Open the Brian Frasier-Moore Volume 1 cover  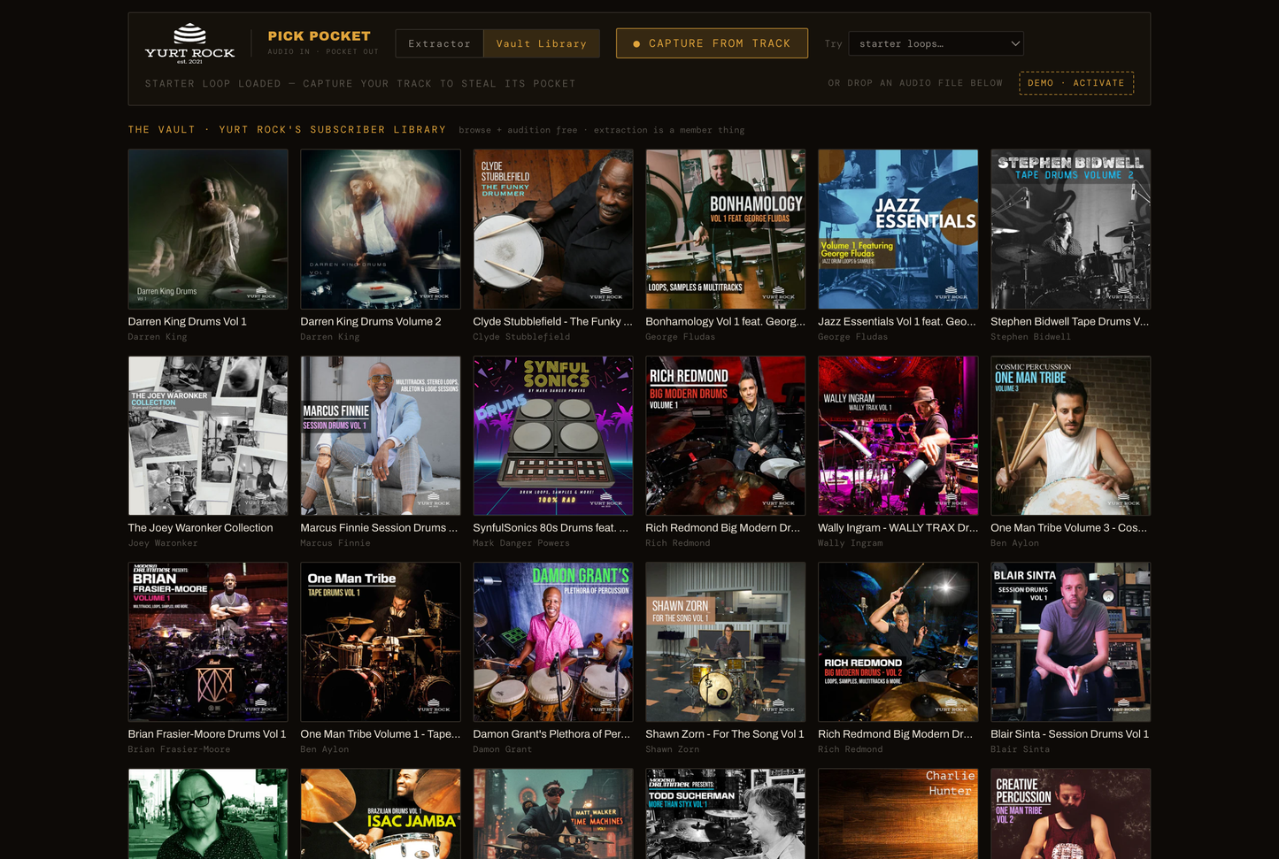click(x=208, y=642)
